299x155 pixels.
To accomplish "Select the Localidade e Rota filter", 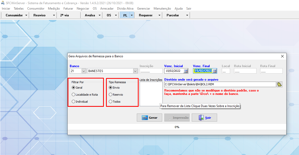I will 74,95.
